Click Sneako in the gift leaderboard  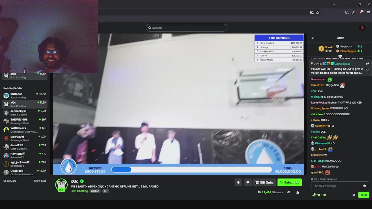329,47
